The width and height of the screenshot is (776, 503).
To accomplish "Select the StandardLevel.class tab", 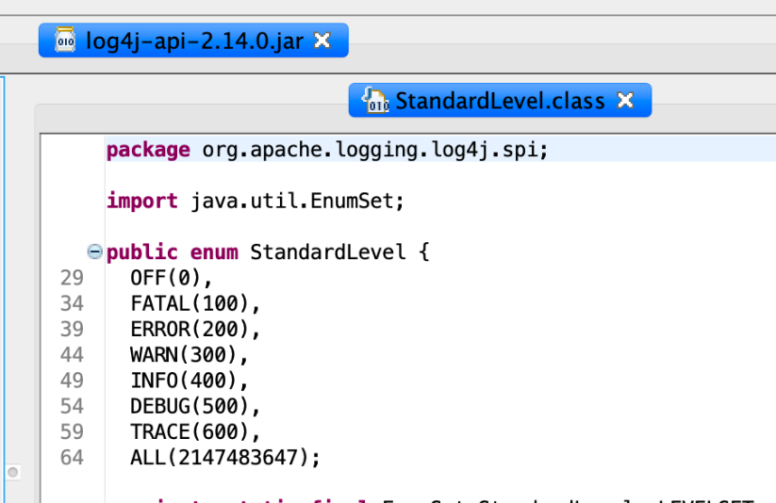I will 499,101.
